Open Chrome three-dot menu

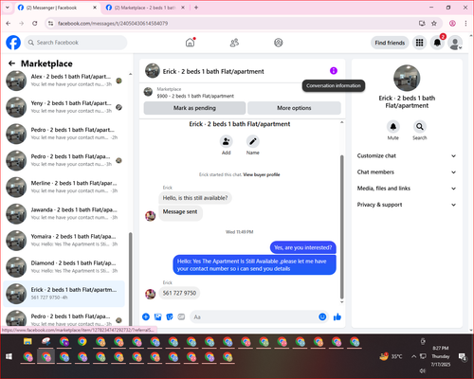click(465, 24)
